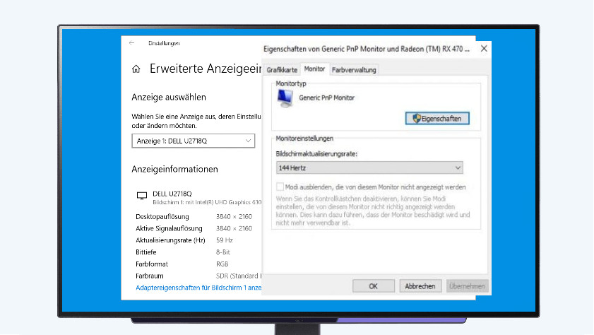Go to the Settings home icon

(x=136, y=69)
